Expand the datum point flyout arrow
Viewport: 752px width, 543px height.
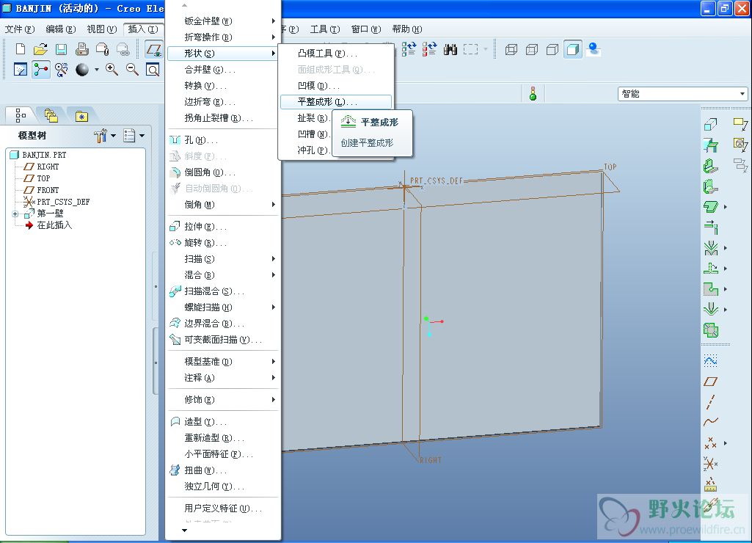tap(725, 443)
